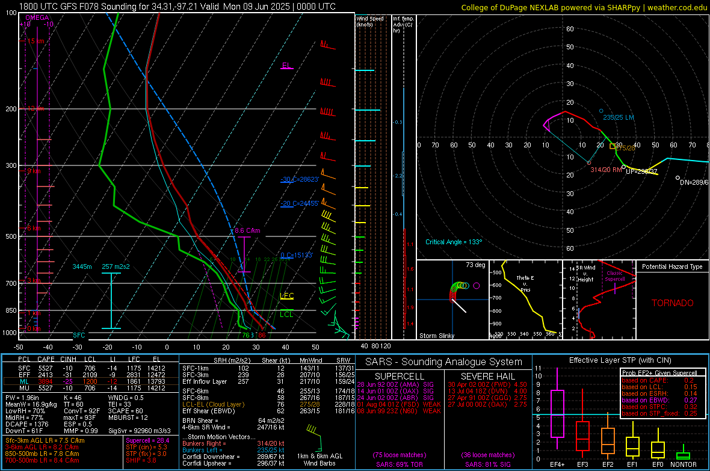Image resolution: width=710 pixels, height=471 pixels.
Task: Click the SARS SUPERCELL column heading
Action: 400,377
